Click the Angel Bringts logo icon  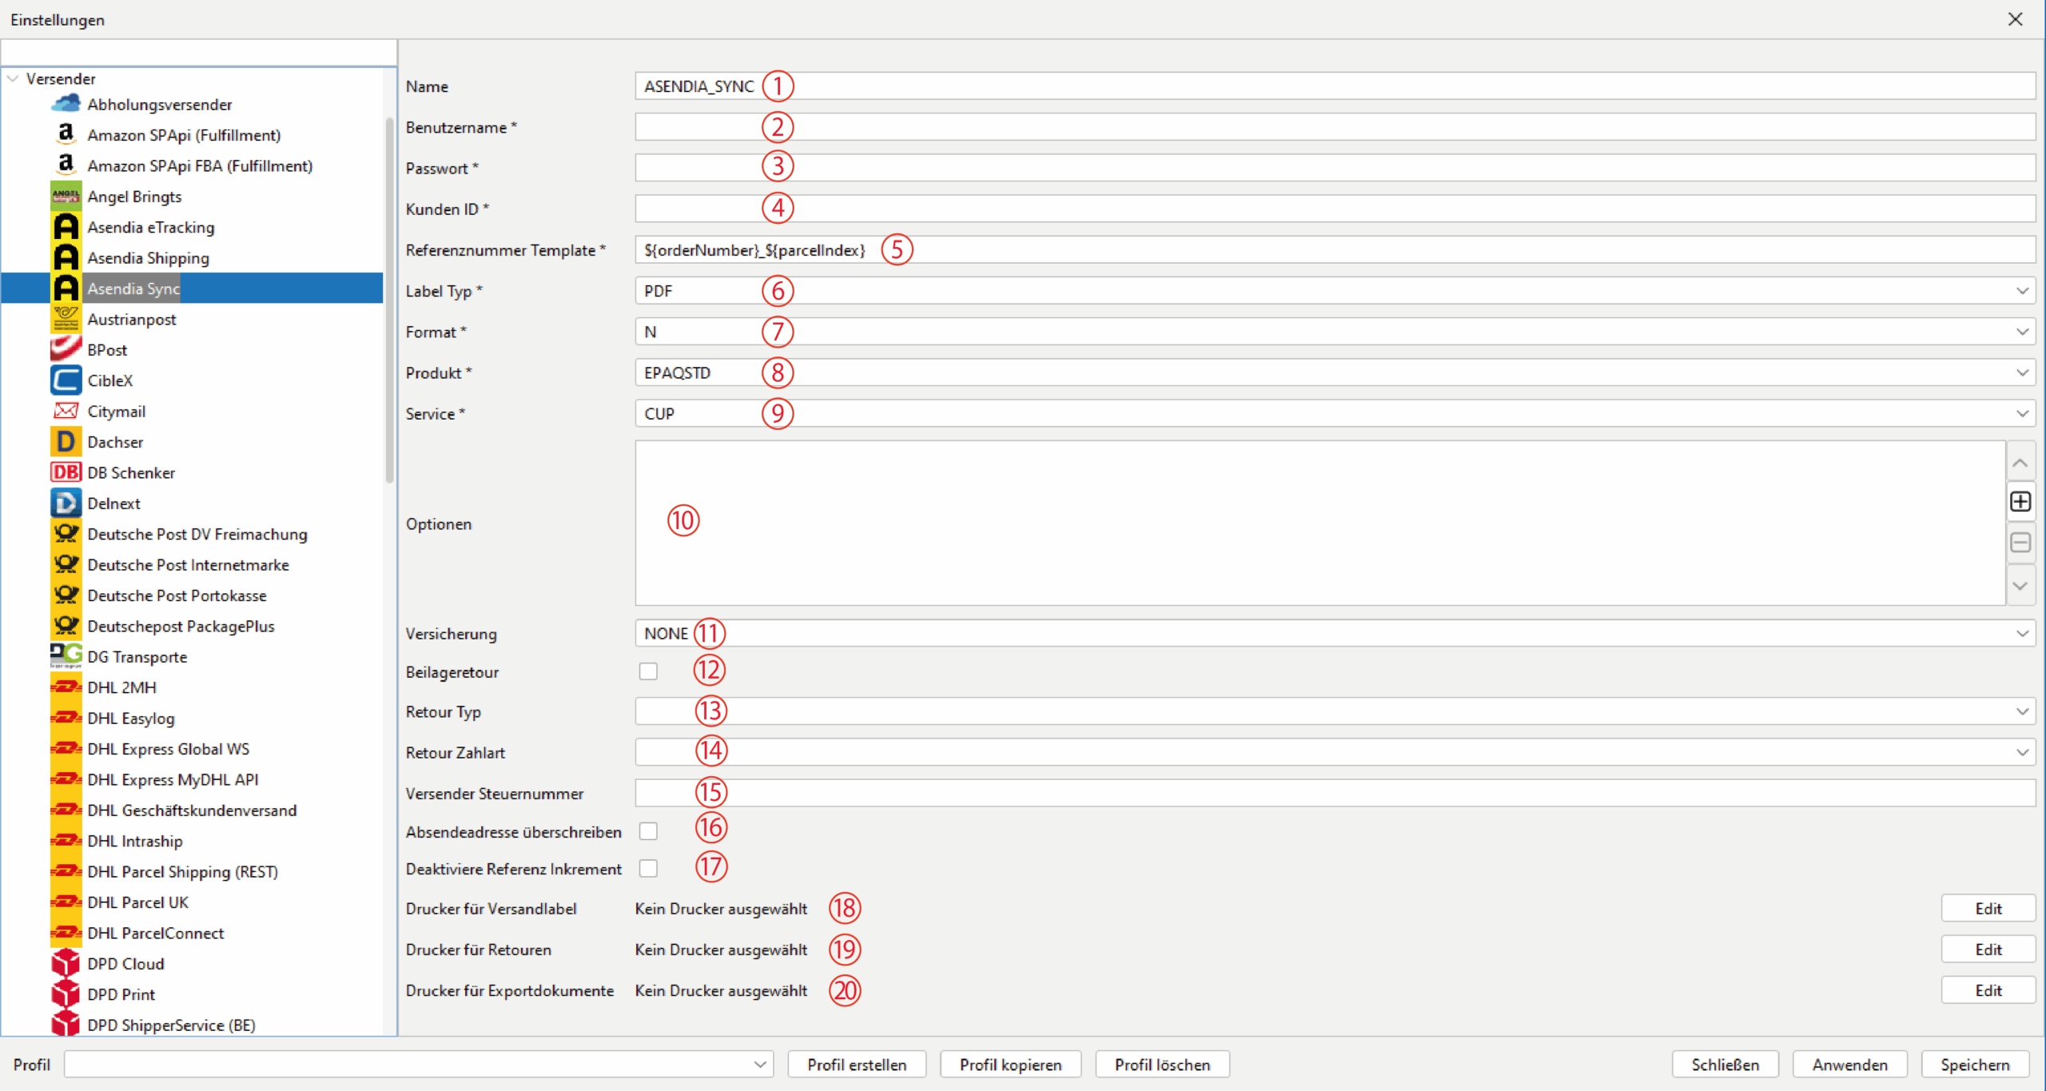click(66, 196)
